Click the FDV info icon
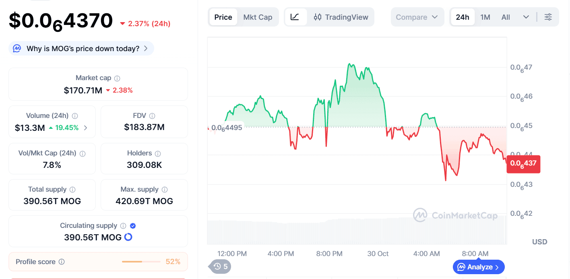 152,116
